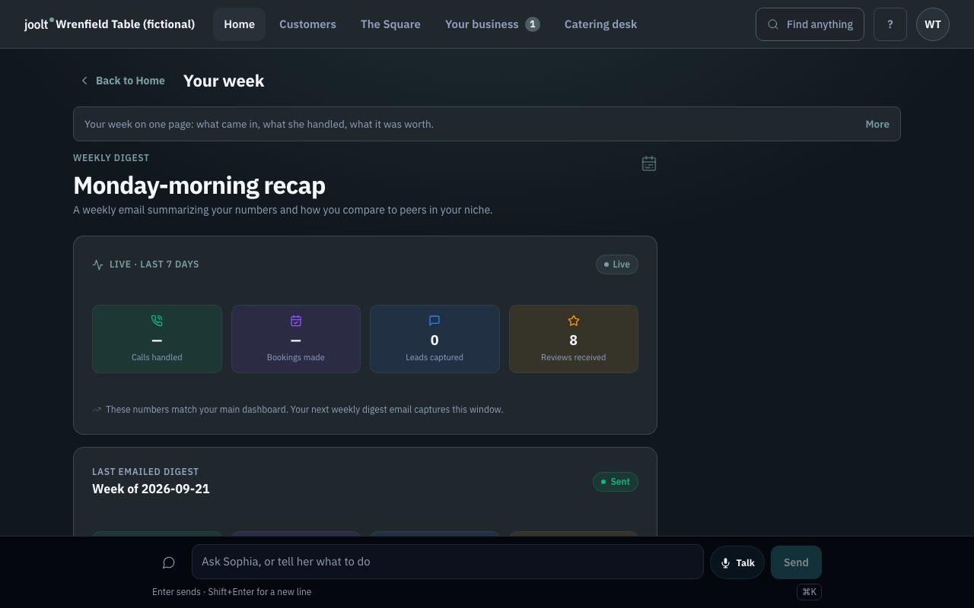Click the LAST EMAILED DIGEST label
Viewport: 974px width, 608px height.
145,472
